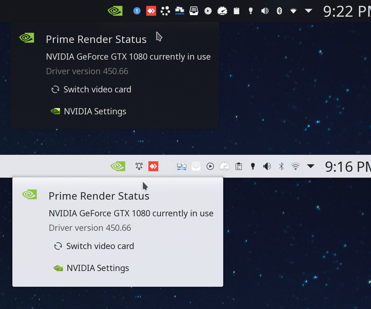Open the network computers transfer icon in dark panel
This screenshot has height=309, width=371.
pos(180,11)
